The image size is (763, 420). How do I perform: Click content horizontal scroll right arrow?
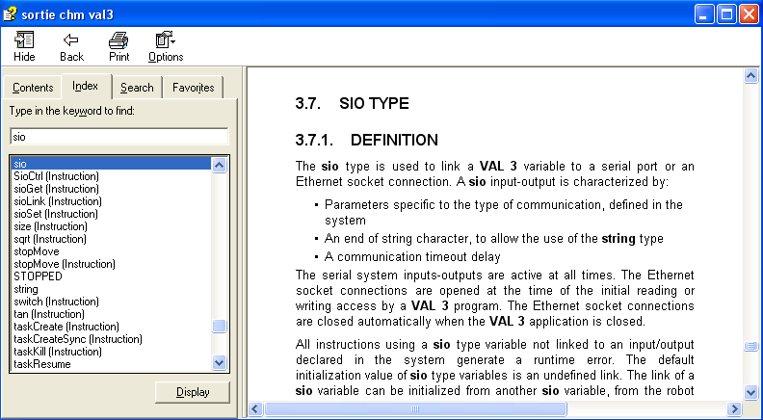pos(734,408)
